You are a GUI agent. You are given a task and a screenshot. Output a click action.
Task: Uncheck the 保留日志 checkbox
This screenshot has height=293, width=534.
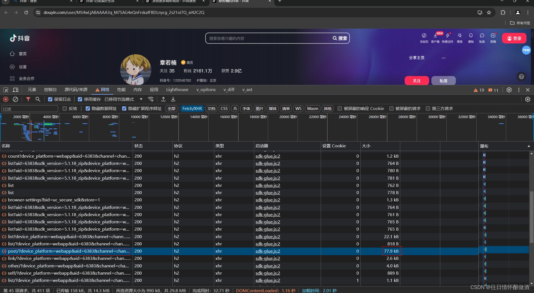pyautogui.click(x=50, y=99)
